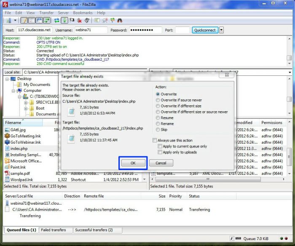The height and width of the screenshot is (246, 295).
Task: Click the Port input field
Action: pos(182,30)
